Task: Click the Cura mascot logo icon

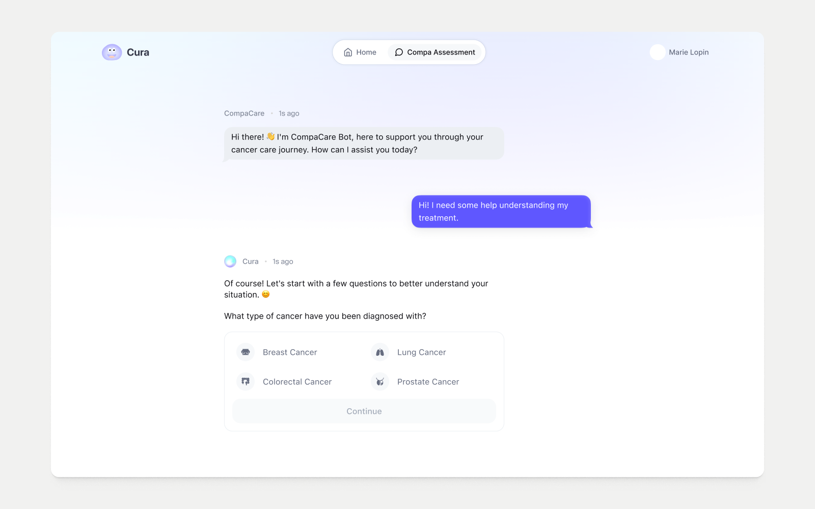Action: 112,52
